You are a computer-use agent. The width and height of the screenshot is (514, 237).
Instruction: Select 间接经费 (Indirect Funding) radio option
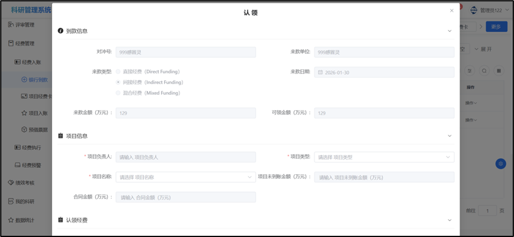tap(118, 82)
